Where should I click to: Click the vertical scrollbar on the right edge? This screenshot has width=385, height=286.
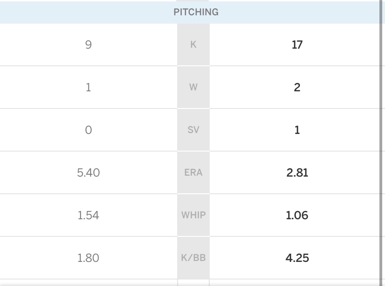[382, 139]
